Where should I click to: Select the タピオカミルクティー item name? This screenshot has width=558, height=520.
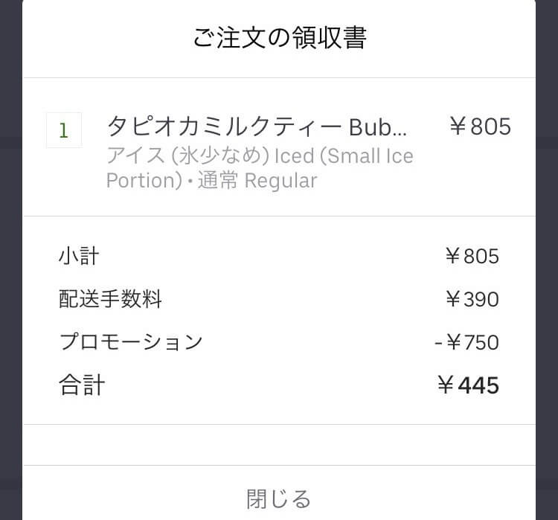tap(225, 127)
